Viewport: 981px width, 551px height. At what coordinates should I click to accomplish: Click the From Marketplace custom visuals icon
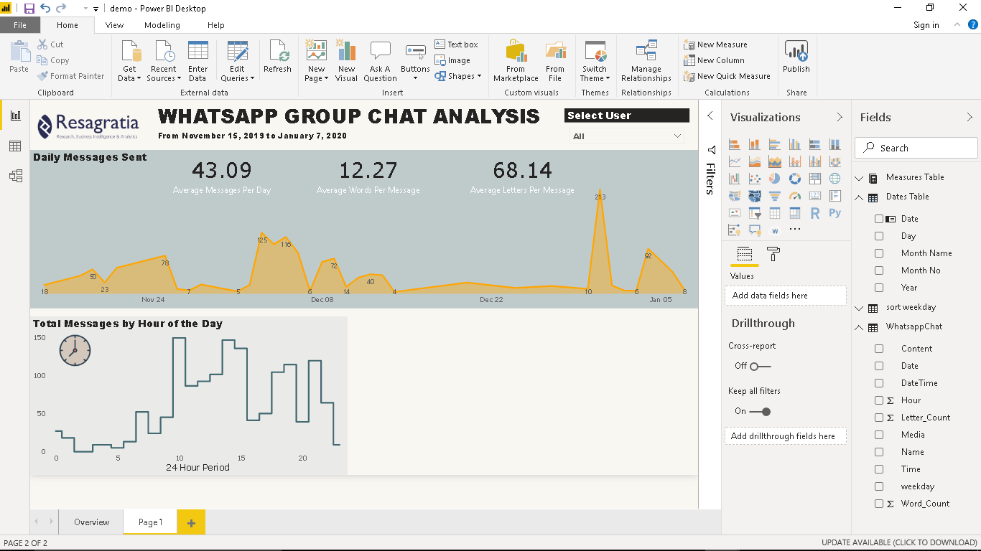516,61
